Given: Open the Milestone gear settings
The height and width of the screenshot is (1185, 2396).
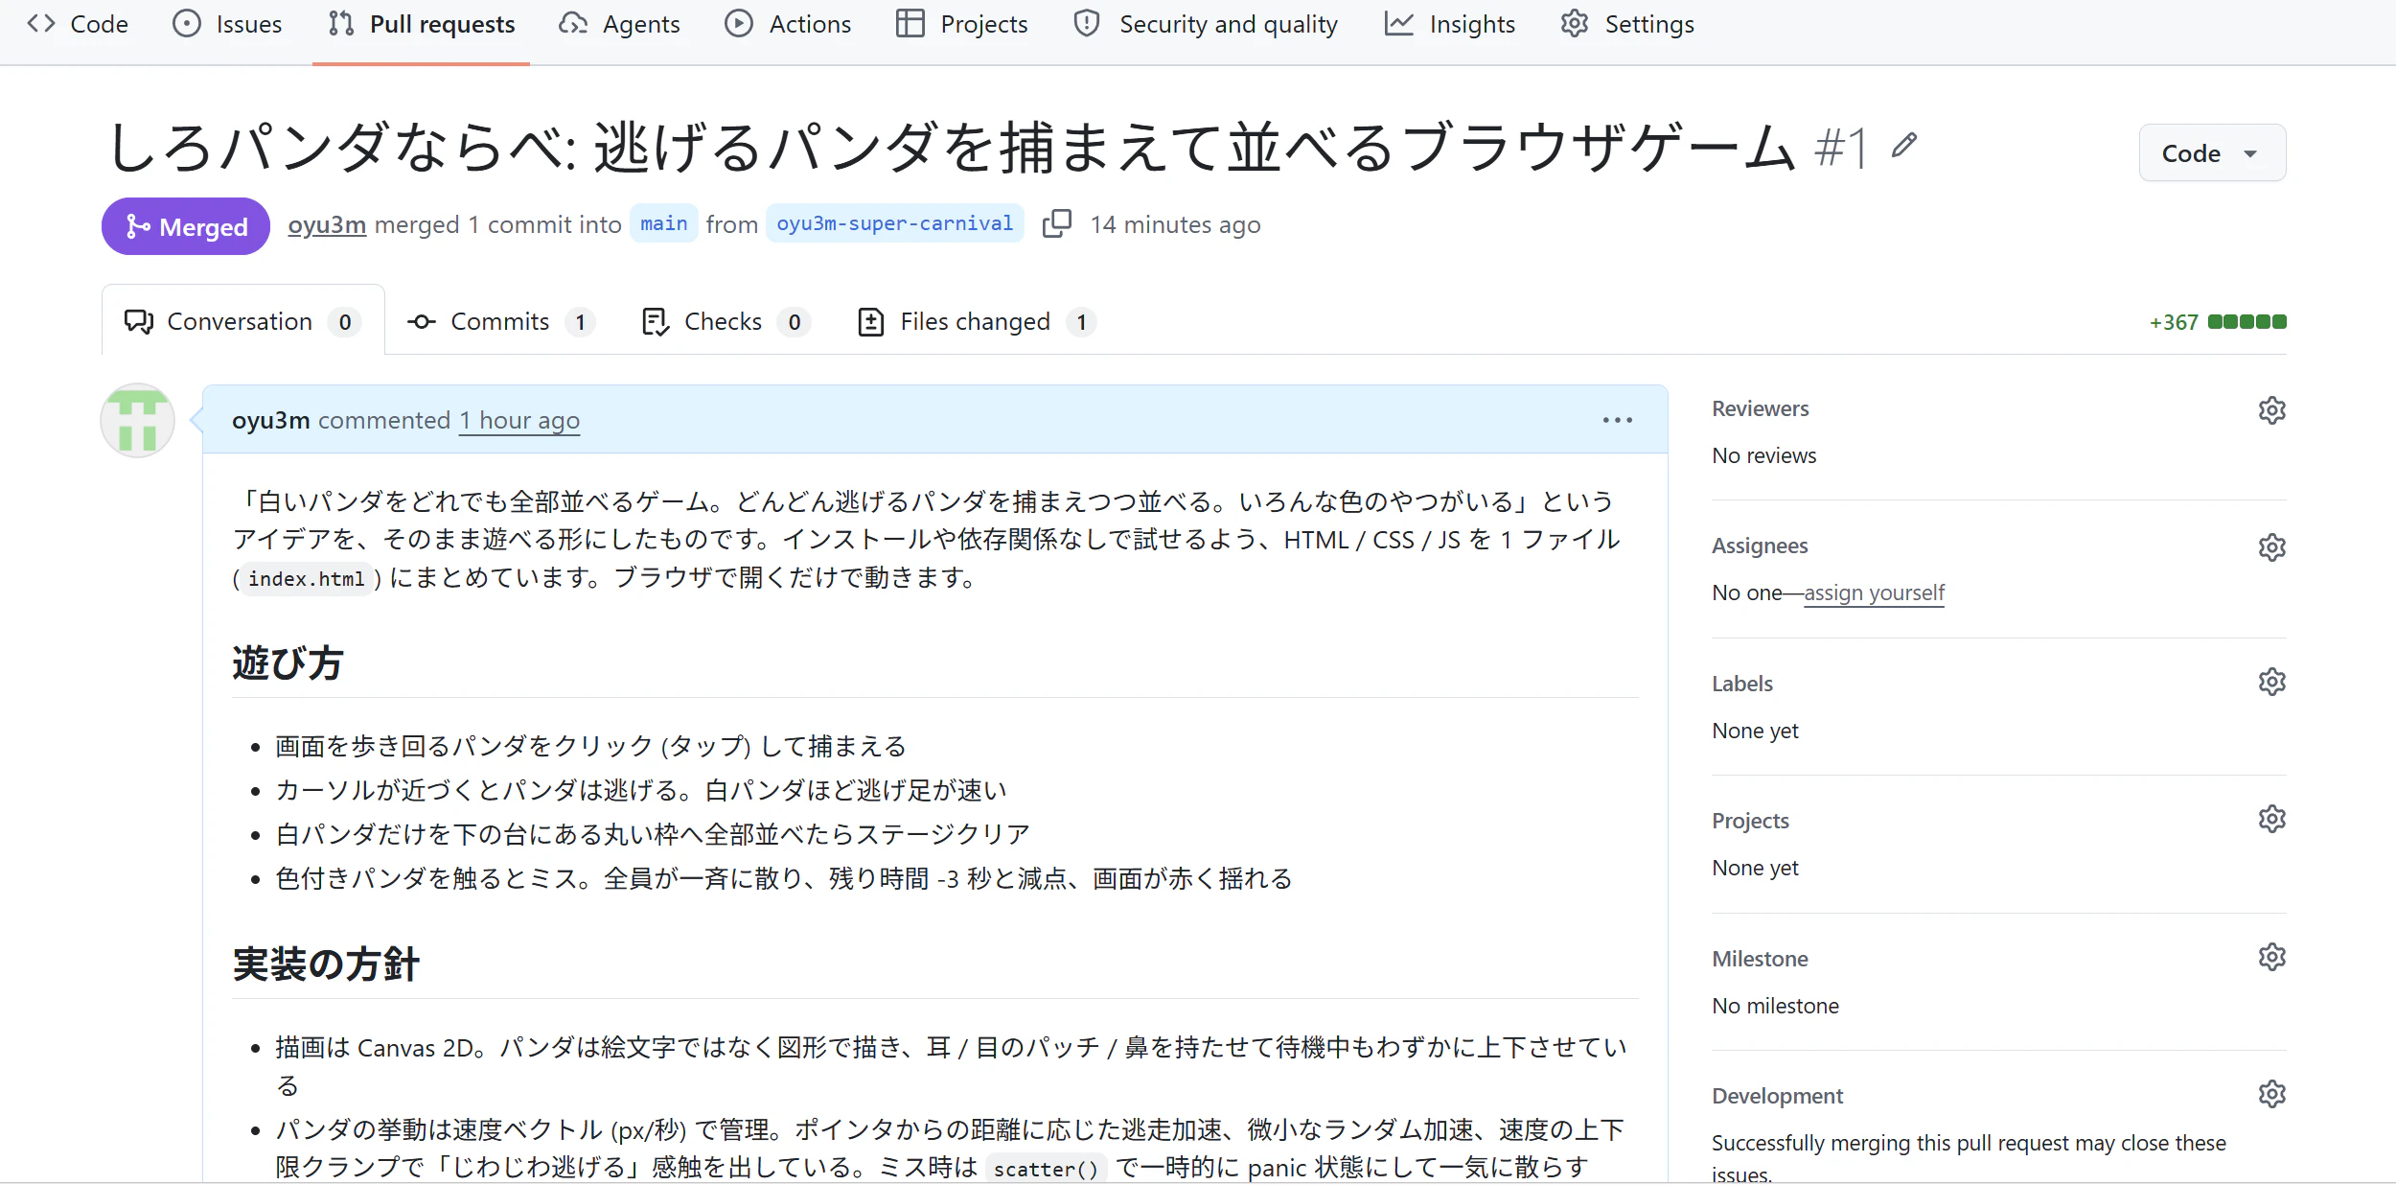Looking at the screenshot, I should click(2271, 957).
